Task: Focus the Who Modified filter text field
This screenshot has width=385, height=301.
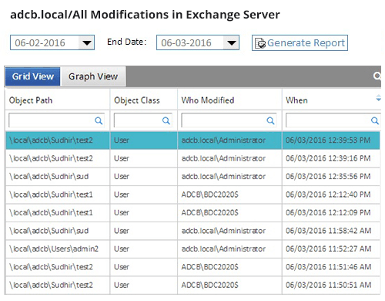Action: coord(229,120)
